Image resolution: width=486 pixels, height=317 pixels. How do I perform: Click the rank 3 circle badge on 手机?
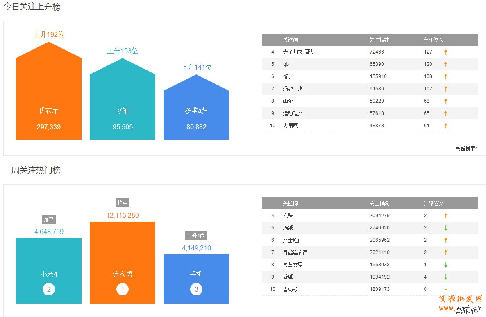point(196,290)
